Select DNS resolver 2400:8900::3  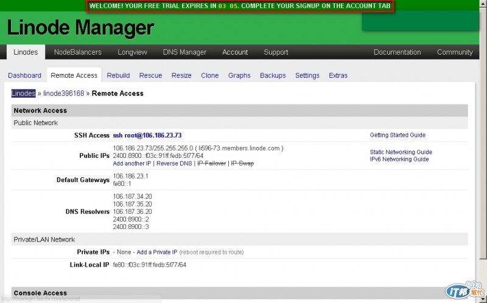pos(131,226)
